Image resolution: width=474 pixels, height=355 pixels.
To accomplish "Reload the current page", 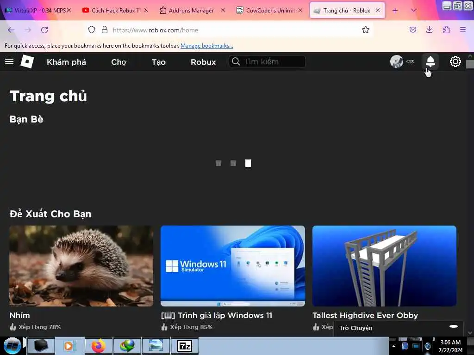I will tap(44, 30).
